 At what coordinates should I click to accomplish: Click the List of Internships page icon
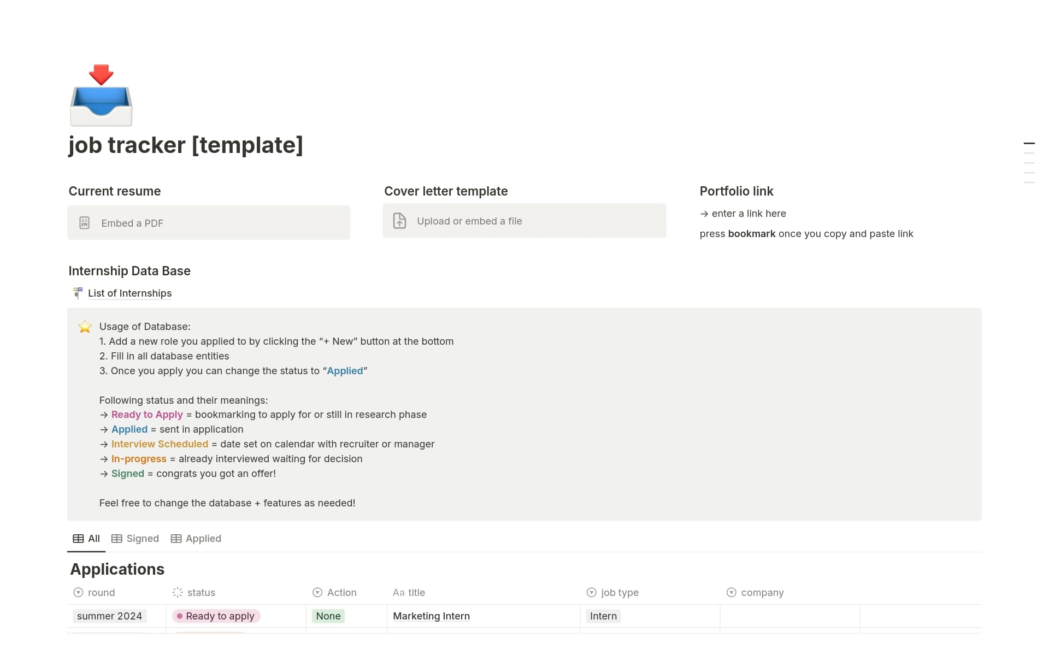point(78,293)
